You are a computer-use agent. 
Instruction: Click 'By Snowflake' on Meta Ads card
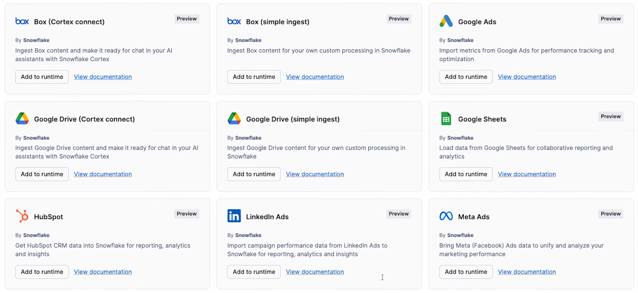456,235
